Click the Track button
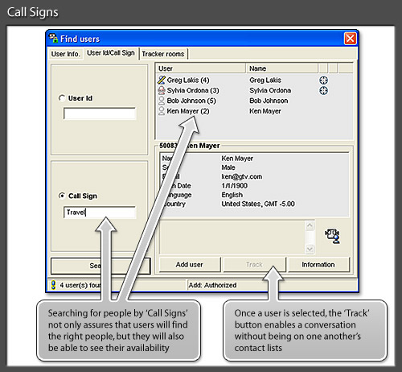402x372 pixels. pos(254,265)
